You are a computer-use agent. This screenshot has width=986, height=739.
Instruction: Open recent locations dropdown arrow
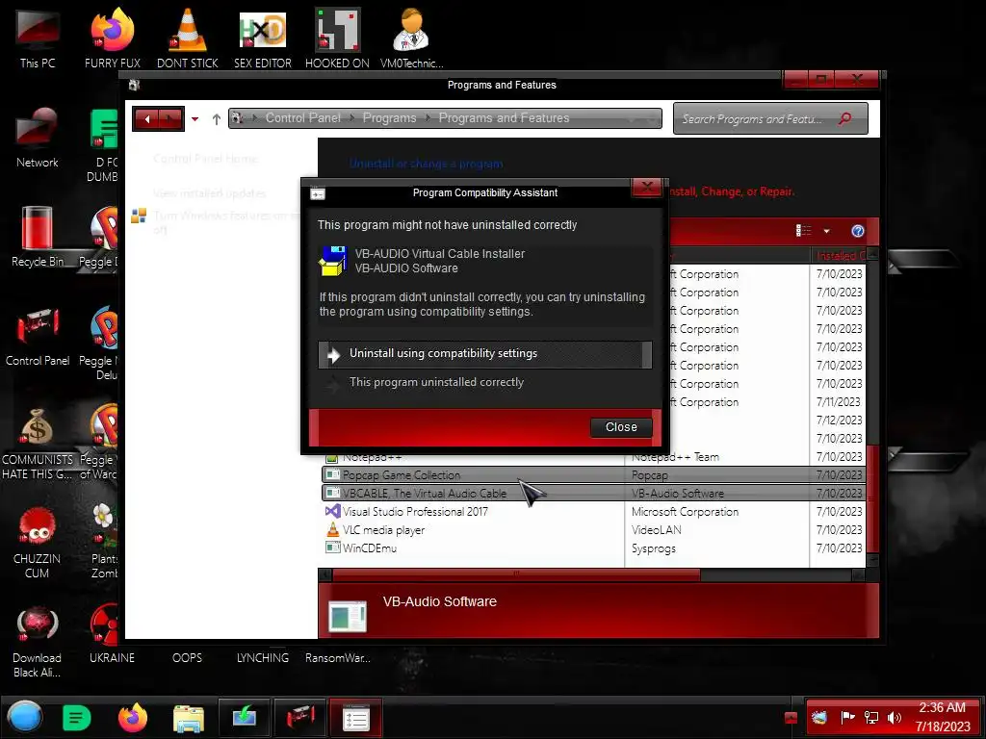pyautogui.click(x=195, y=118)
